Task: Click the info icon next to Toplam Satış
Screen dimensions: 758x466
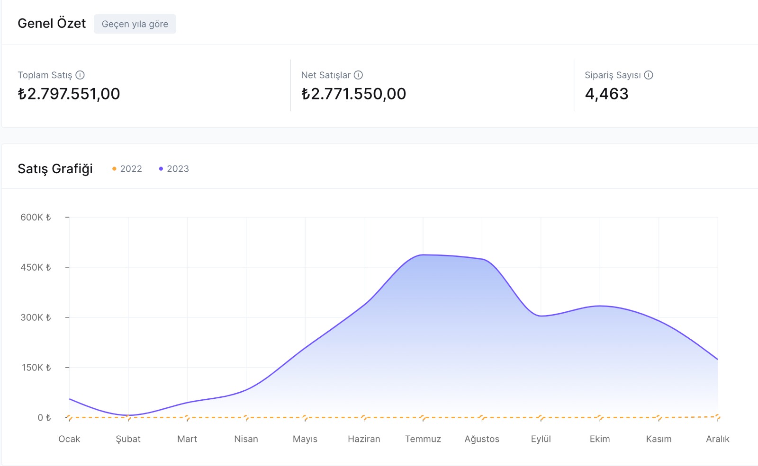Action: (x=80, y=75)
